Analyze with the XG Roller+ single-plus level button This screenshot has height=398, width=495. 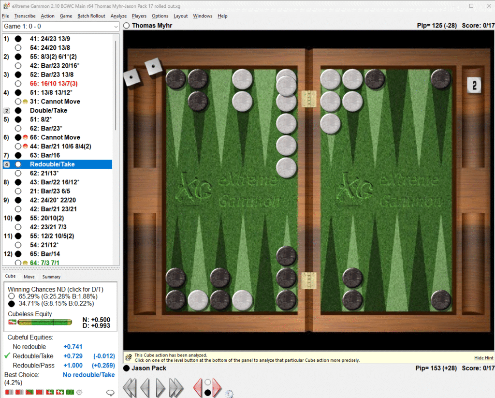(50, 392)
